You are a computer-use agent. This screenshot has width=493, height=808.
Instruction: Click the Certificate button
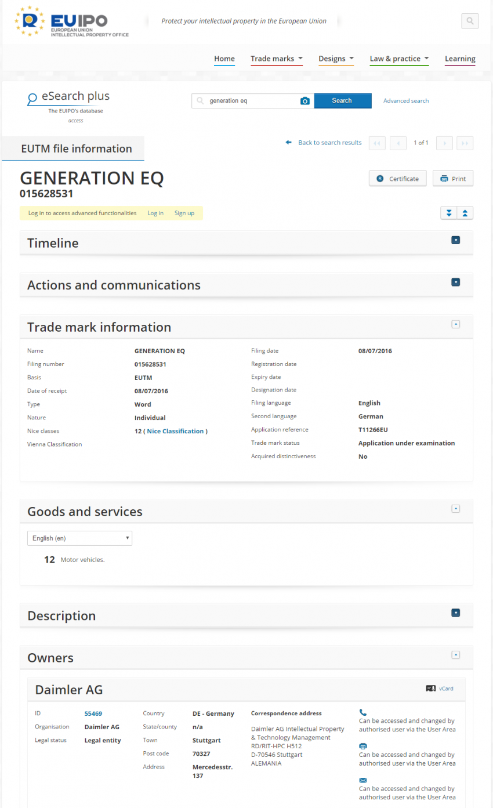(x=398, y=179)
